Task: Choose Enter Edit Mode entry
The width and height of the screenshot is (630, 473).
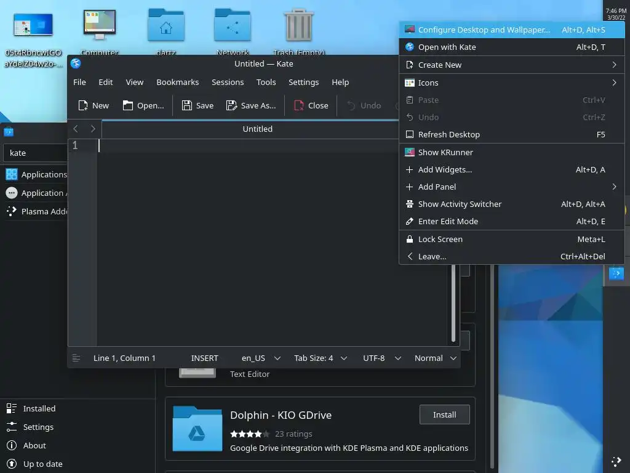Action: [x=511, y=221]
